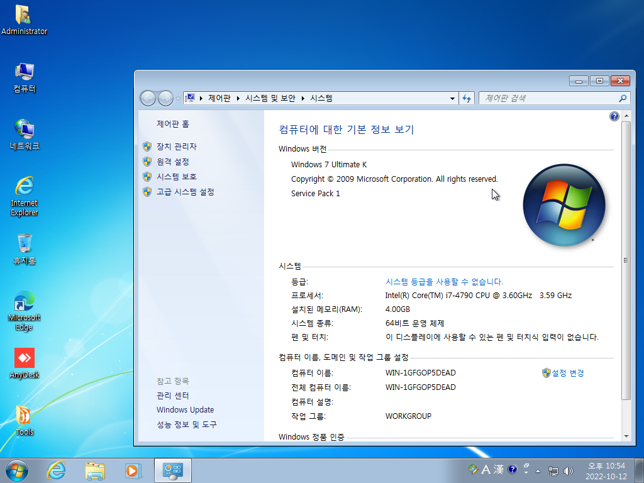644x483 pixels.
Task: Open 제어판 홈 link
Action: click(x=172, y=124)
